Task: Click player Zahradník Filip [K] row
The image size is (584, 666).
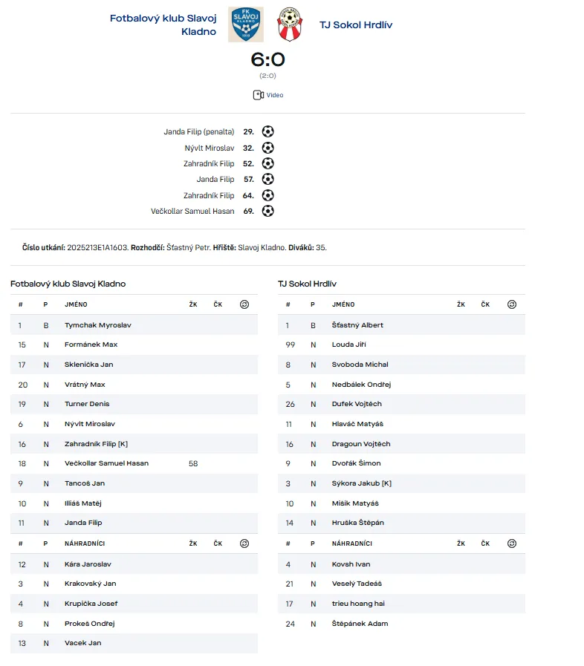Action: [97, 444]
